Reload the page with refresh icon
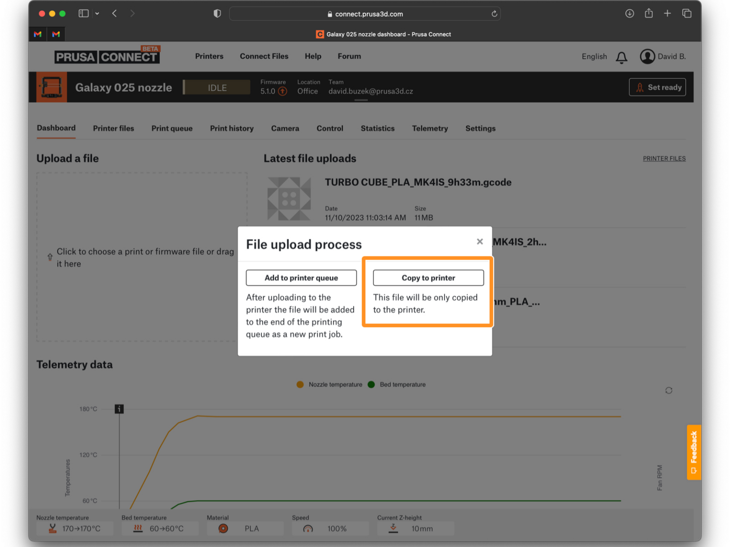The height and width of the screenshot is (547, 730). pos(494,14)
